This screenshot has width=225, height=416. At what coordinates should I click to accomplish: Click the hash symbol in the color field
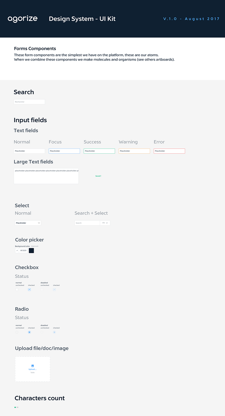pos(17,250)
